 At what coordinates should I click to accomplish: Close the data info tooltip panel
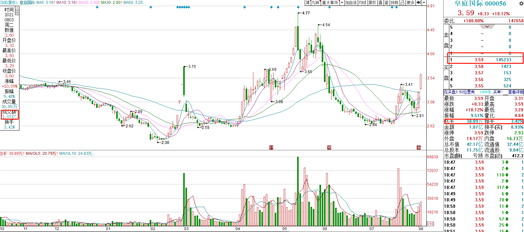[17, 8]
